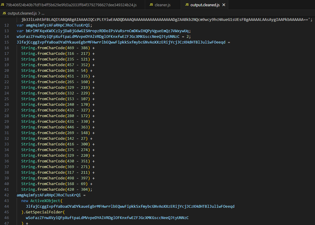Viewport: 315px width, 225px height.
Task: Click 'String.fromCharCode(316 - 217)' line
Action: 58,53
